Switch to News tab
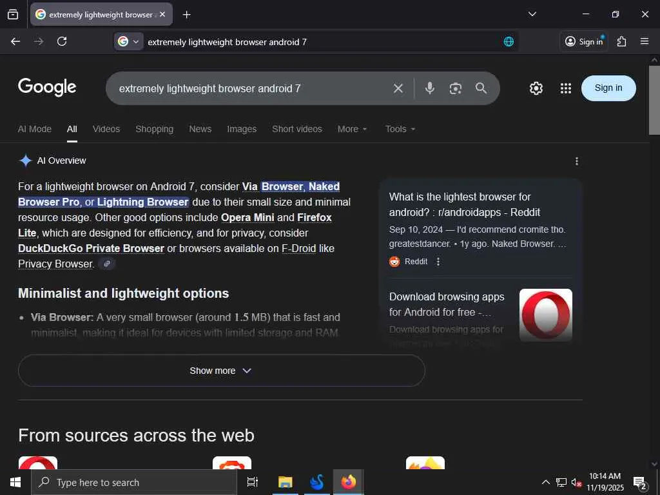Viewport: 660px width, 495px height. point(200,129)
